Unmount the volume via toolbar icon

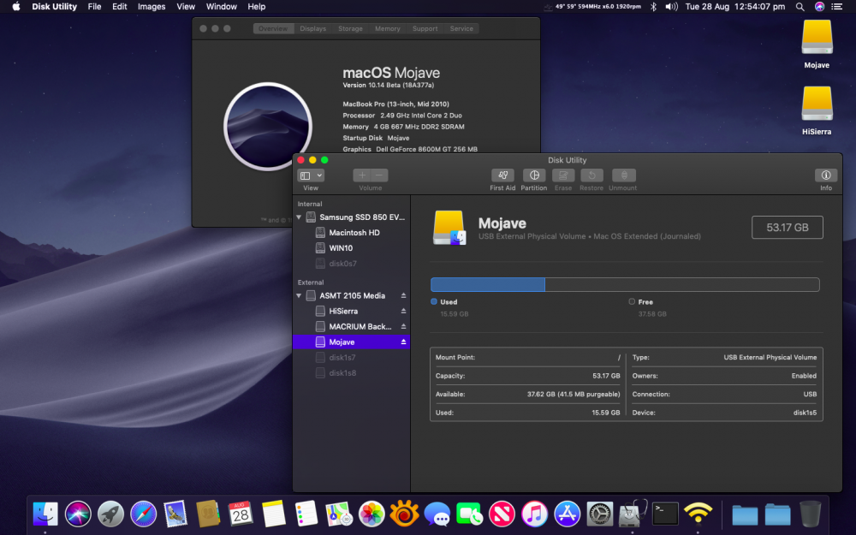point(623,175)
